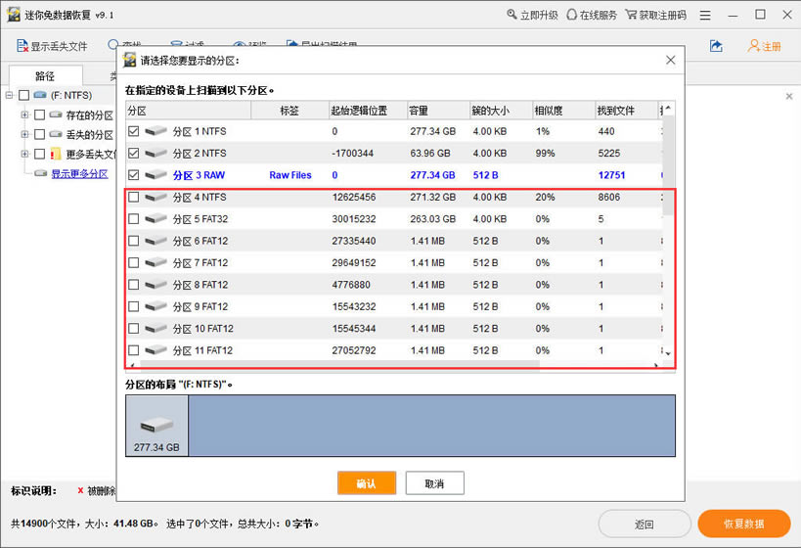801x548 pixels.
Task: Expand the 丢失的分区 tree node
Action: pos(24,134)
